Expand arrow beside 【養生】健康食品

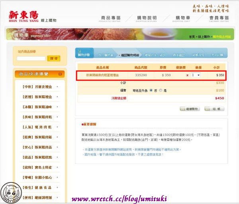[x=57, y=187]
